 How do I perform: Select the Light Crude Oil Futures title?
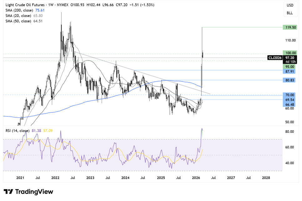coord(25,5)
